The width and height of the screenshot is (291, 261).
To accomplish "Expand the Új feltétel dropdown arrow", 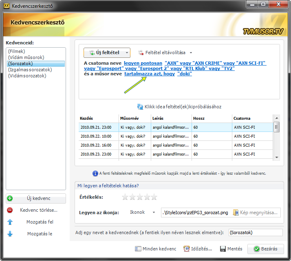I will (127, 53).
